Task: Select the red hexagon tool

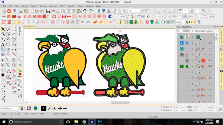Action: 3,75
